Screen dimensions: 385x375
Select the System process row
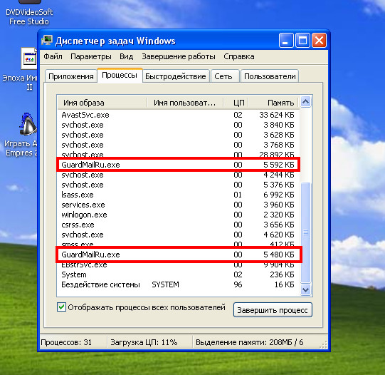(x=179, y=274)
